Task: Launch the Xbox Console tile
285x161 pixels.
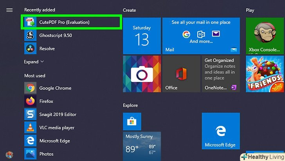Action: coord(264,36)
